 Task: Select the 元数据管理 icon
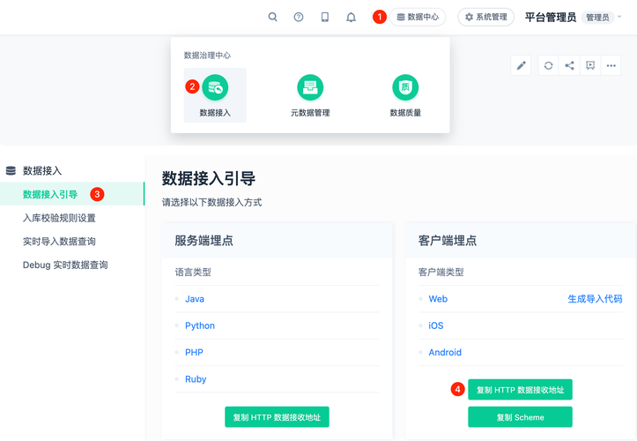coord(310,87)
